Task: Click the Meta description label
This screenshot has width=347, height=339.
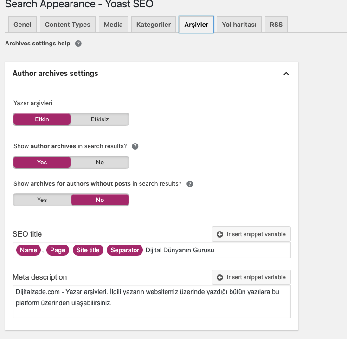Action: click(39, 277)
